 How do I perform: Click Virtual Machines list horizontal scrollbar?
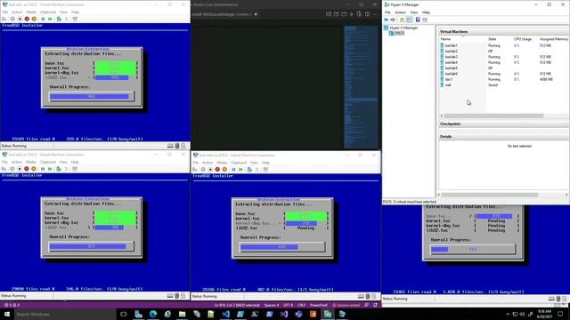pyautogui.click(x=493, y=116)
